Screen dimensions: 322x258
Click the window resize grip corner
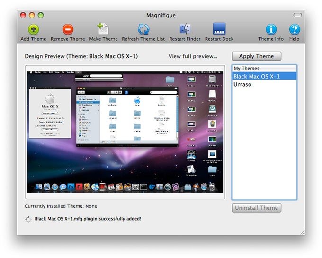point(303,232)
